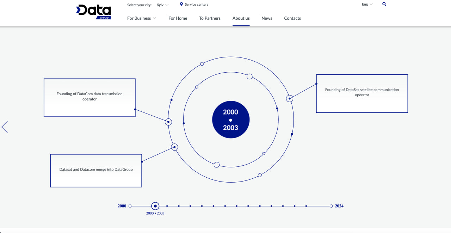Click the search magnifier icon
This screenshot has height=233, width=451.
(384, 4)
